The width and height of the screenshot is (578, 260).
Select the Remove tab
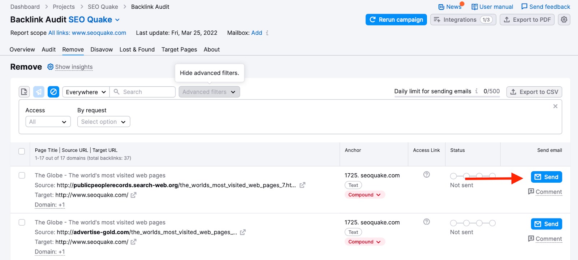73,49
